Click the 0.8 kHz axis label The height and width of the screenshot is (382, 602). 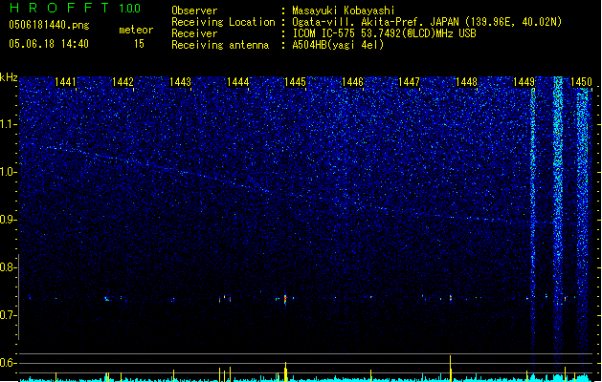(x=8, y=267)
